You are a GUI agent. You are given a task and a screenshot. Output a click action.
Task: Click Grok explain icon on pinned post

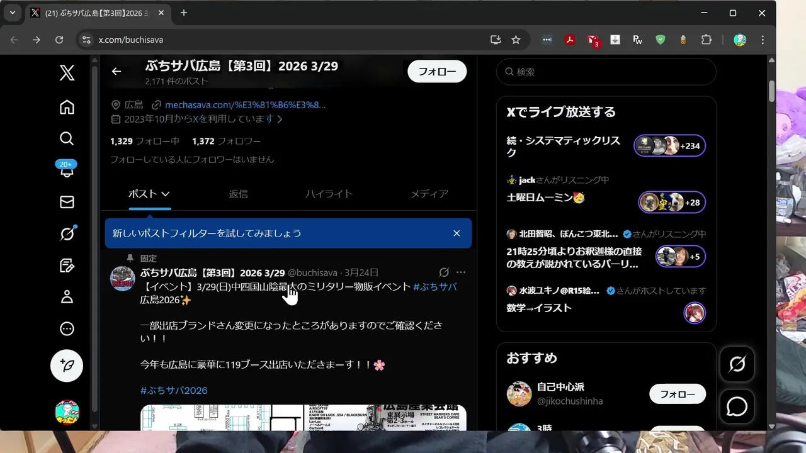[444, 272]
